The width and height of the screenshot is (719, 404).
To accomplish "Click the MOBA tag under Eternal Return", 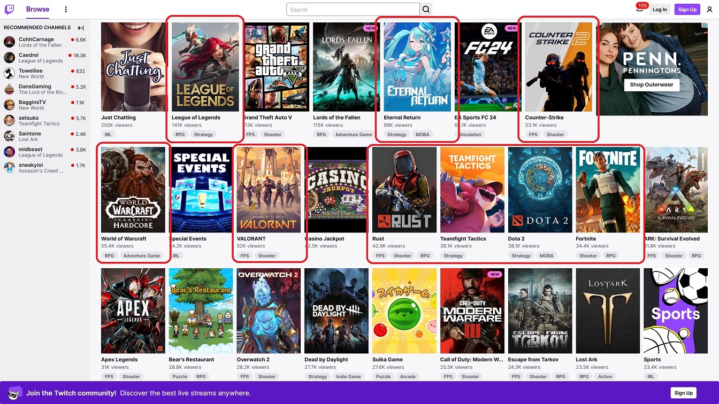I will click(422, 135).
